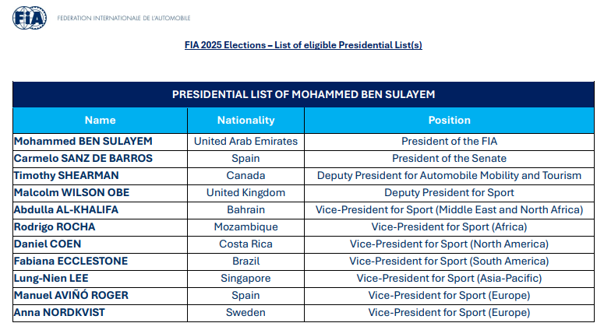Click the Vice-President for Sport (Asia-Pacific) cell
The width and height of the screenshot is (604, 330).
449,279
